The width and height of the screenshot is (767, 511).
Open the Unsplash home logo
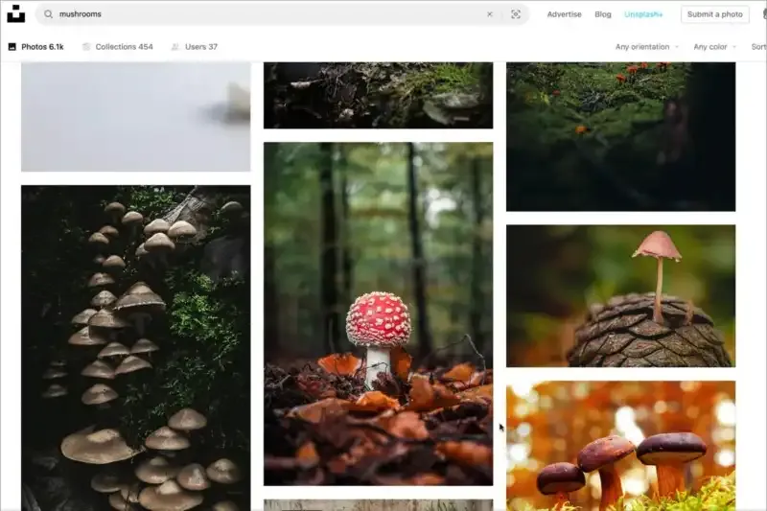pyautogui.click(x=15, y=13)
